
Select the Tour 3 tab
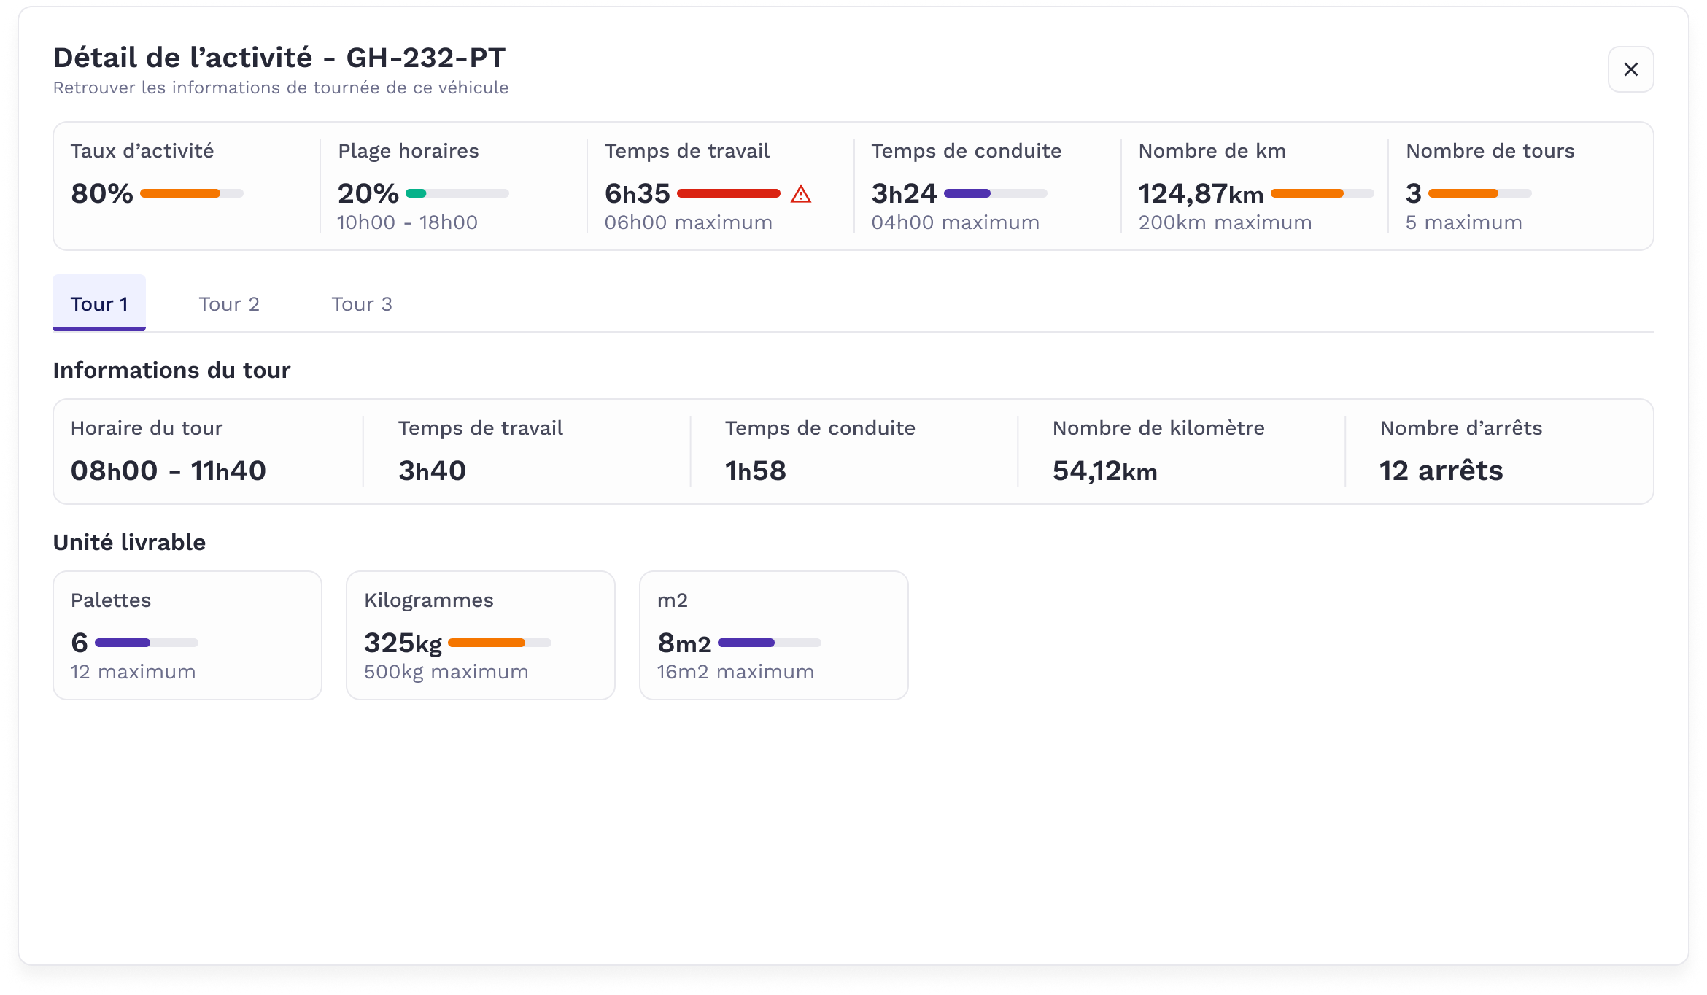[x=362, y=303]
